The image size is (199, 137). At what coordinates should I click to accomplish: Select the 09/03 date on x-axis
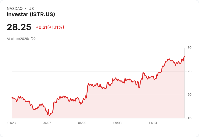click(x=117, y=123)
